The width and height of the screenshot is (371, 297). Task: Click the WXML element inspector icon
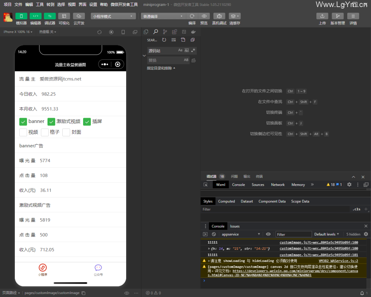206,185
